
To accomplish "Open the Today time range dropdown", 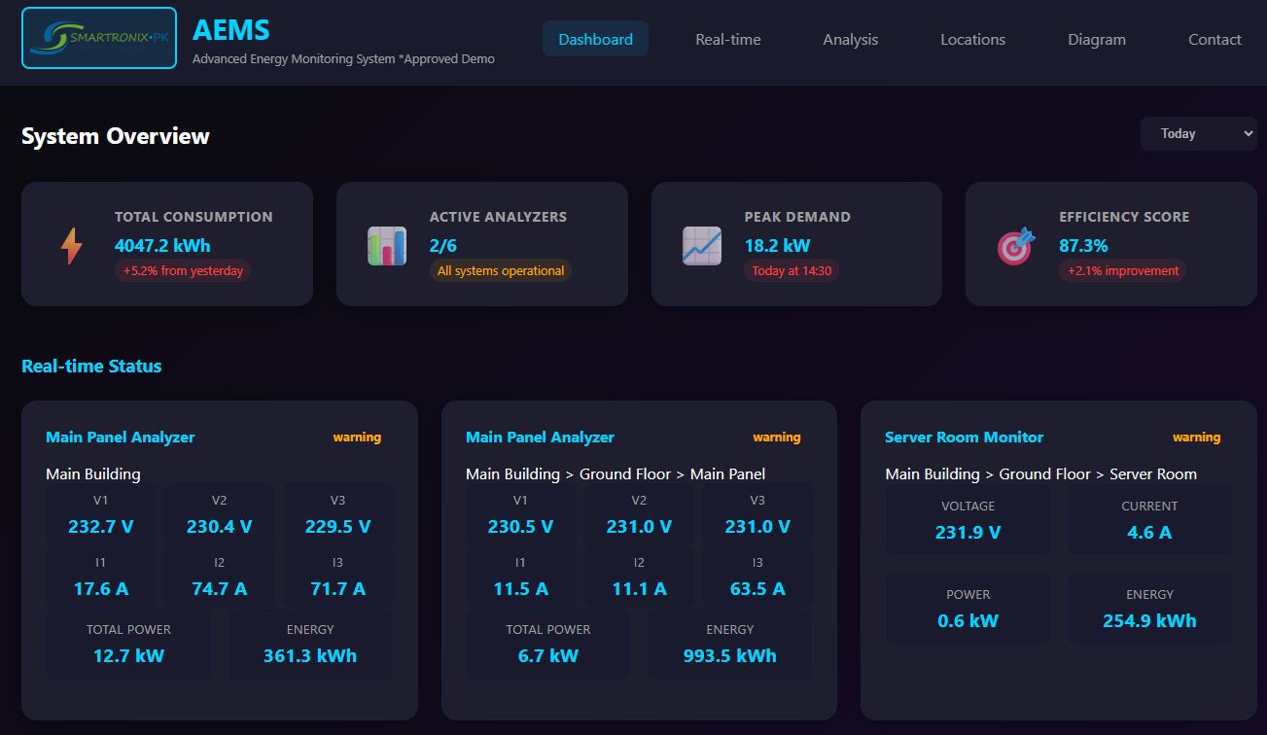I will tap(1198, 133).
